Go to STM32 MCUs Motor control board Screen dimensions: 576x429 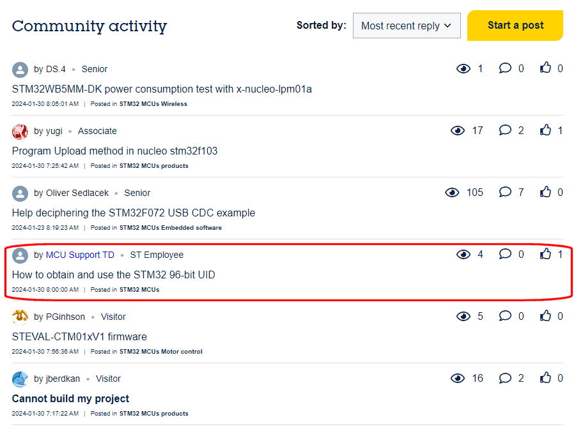[x=160, y=352]
